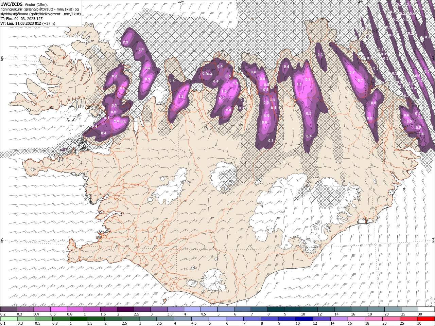Click the 20W longitude label
The image size is (435, 326).
(x=181, y=2)
